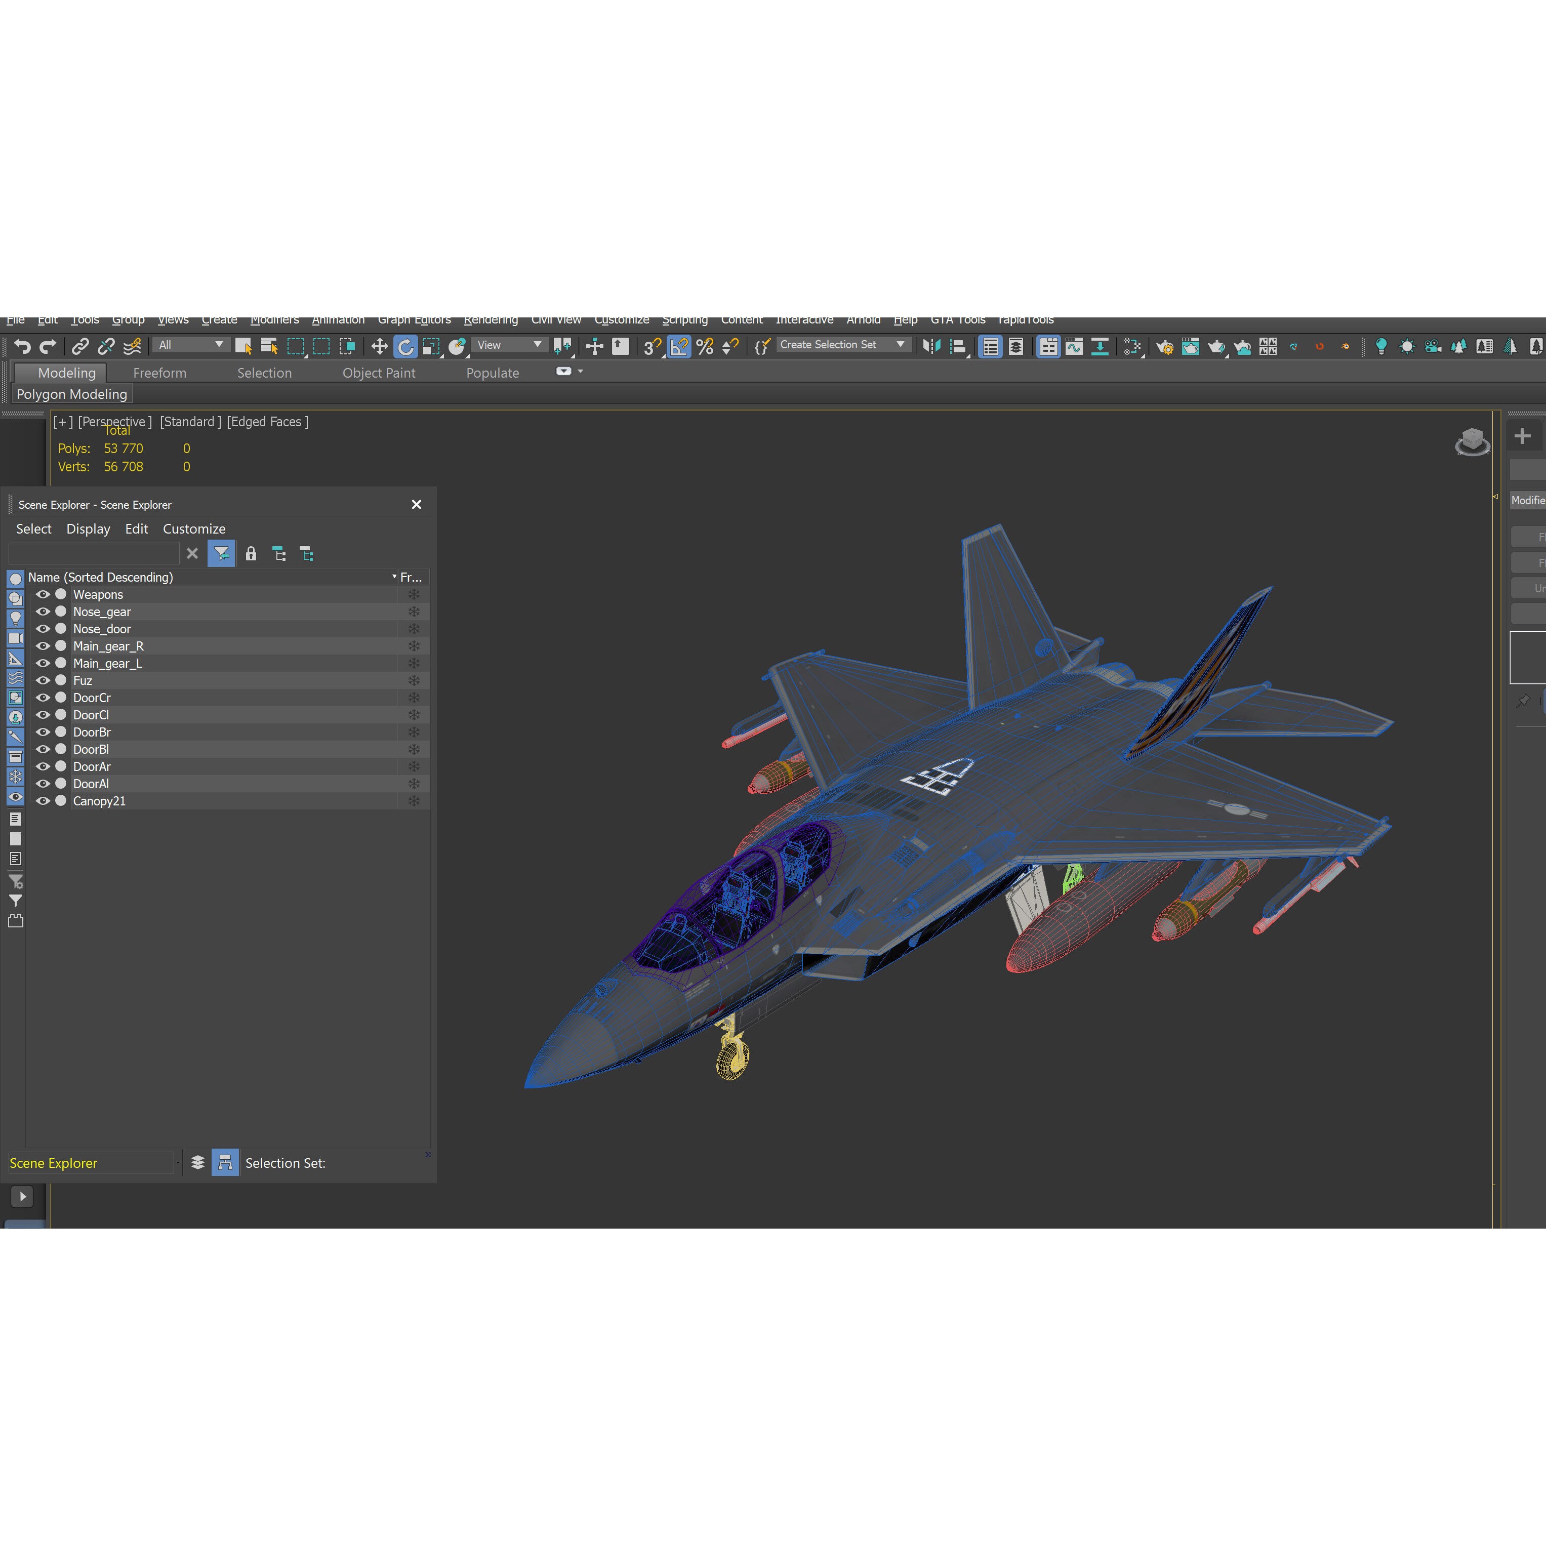Open the reference coordinate system View dropdown

click(x=509, y=344)
